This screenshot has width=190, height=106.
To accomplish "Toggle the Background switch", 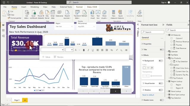I will pyautogui.click(x=161, y=61).
